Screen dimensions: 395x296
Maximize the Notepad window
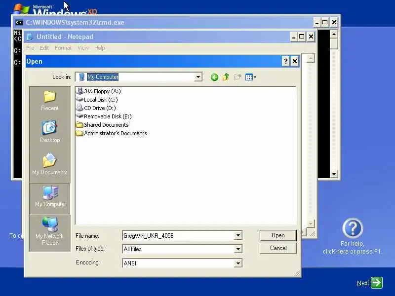point(302,37)
